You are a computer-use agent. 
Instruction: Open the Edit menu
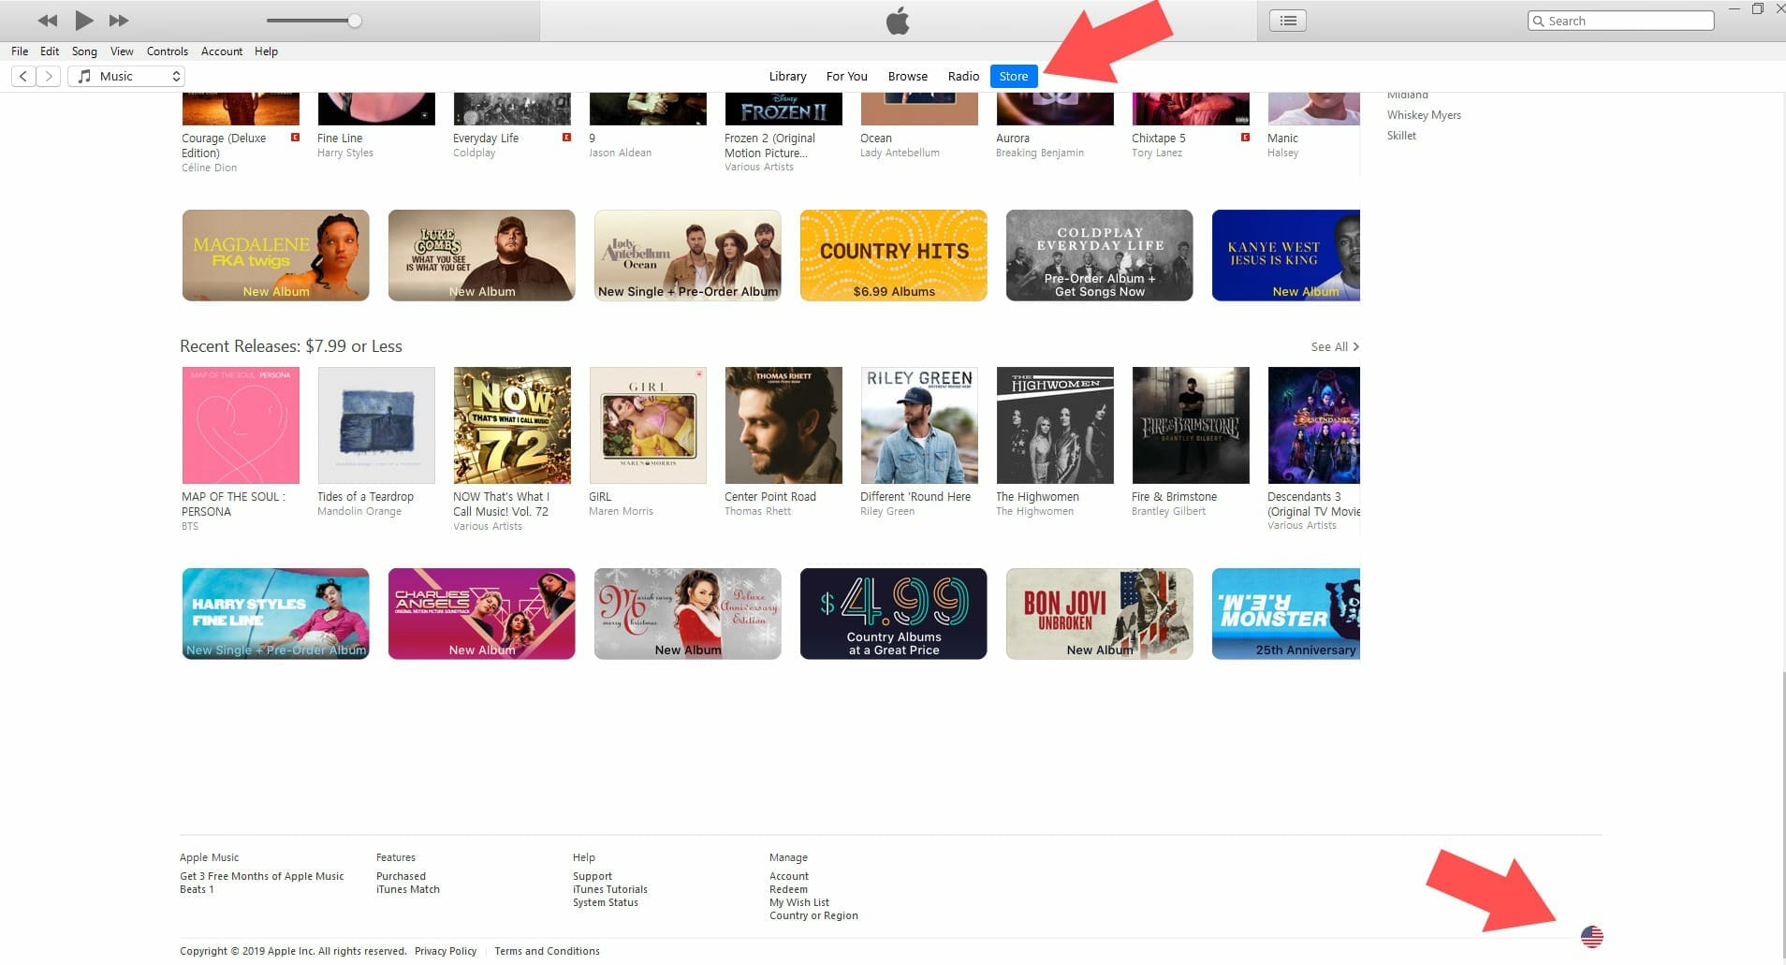(x=50, y=51)
